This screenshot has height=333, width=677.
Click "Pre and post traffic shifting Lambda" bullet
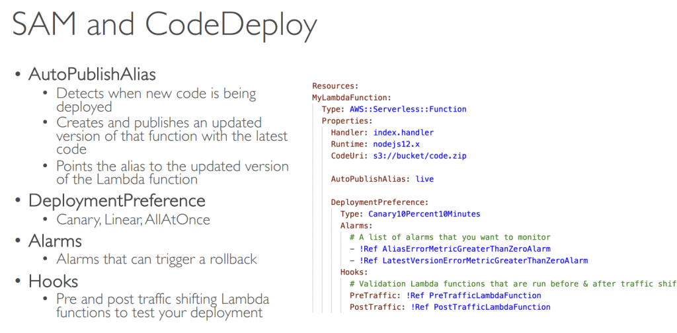point(163,305)
